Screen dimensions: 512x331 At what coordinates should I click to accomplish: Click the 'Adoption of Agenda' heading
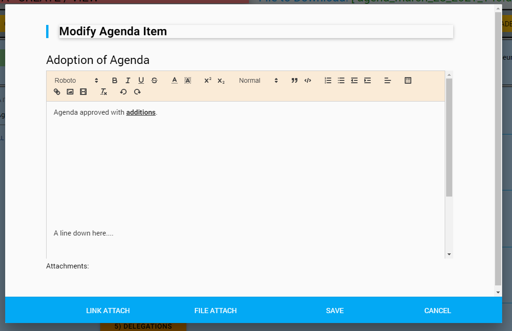97,60
